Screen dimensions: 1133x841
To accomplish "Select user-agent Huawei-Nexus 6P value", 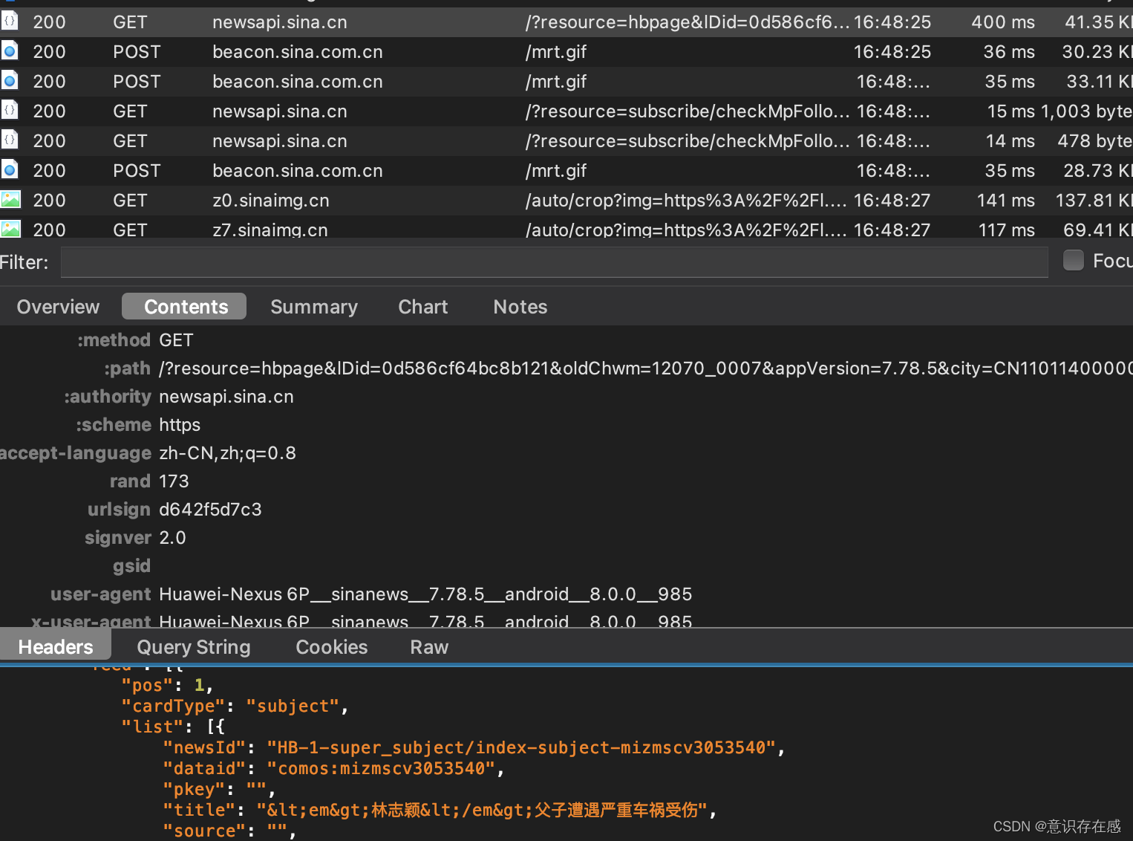I will pyautogui.click(x=425, y=594).
